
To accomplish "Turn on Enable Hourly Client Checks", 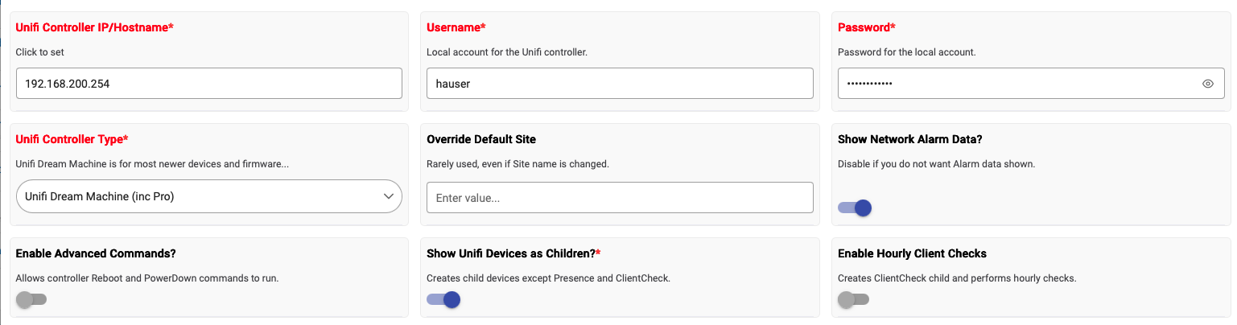I will pyautogui.click(x=854, y=300).
